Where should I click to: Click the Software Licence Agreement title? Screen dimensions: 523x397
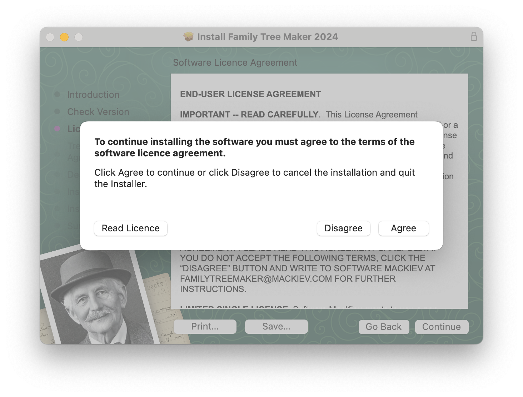click(235, 62)
